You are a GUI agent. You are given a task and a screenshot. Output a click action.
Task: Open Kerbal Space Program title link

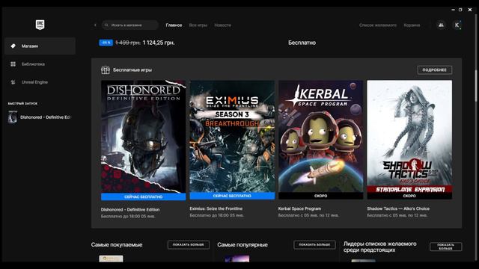(x=299, y=208)
